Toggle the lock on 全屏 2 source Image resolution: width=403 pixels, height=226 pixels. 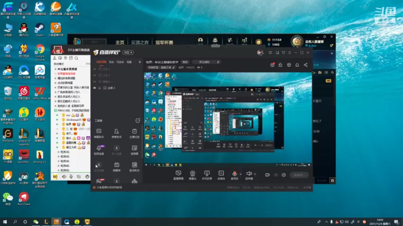(99, 88)
